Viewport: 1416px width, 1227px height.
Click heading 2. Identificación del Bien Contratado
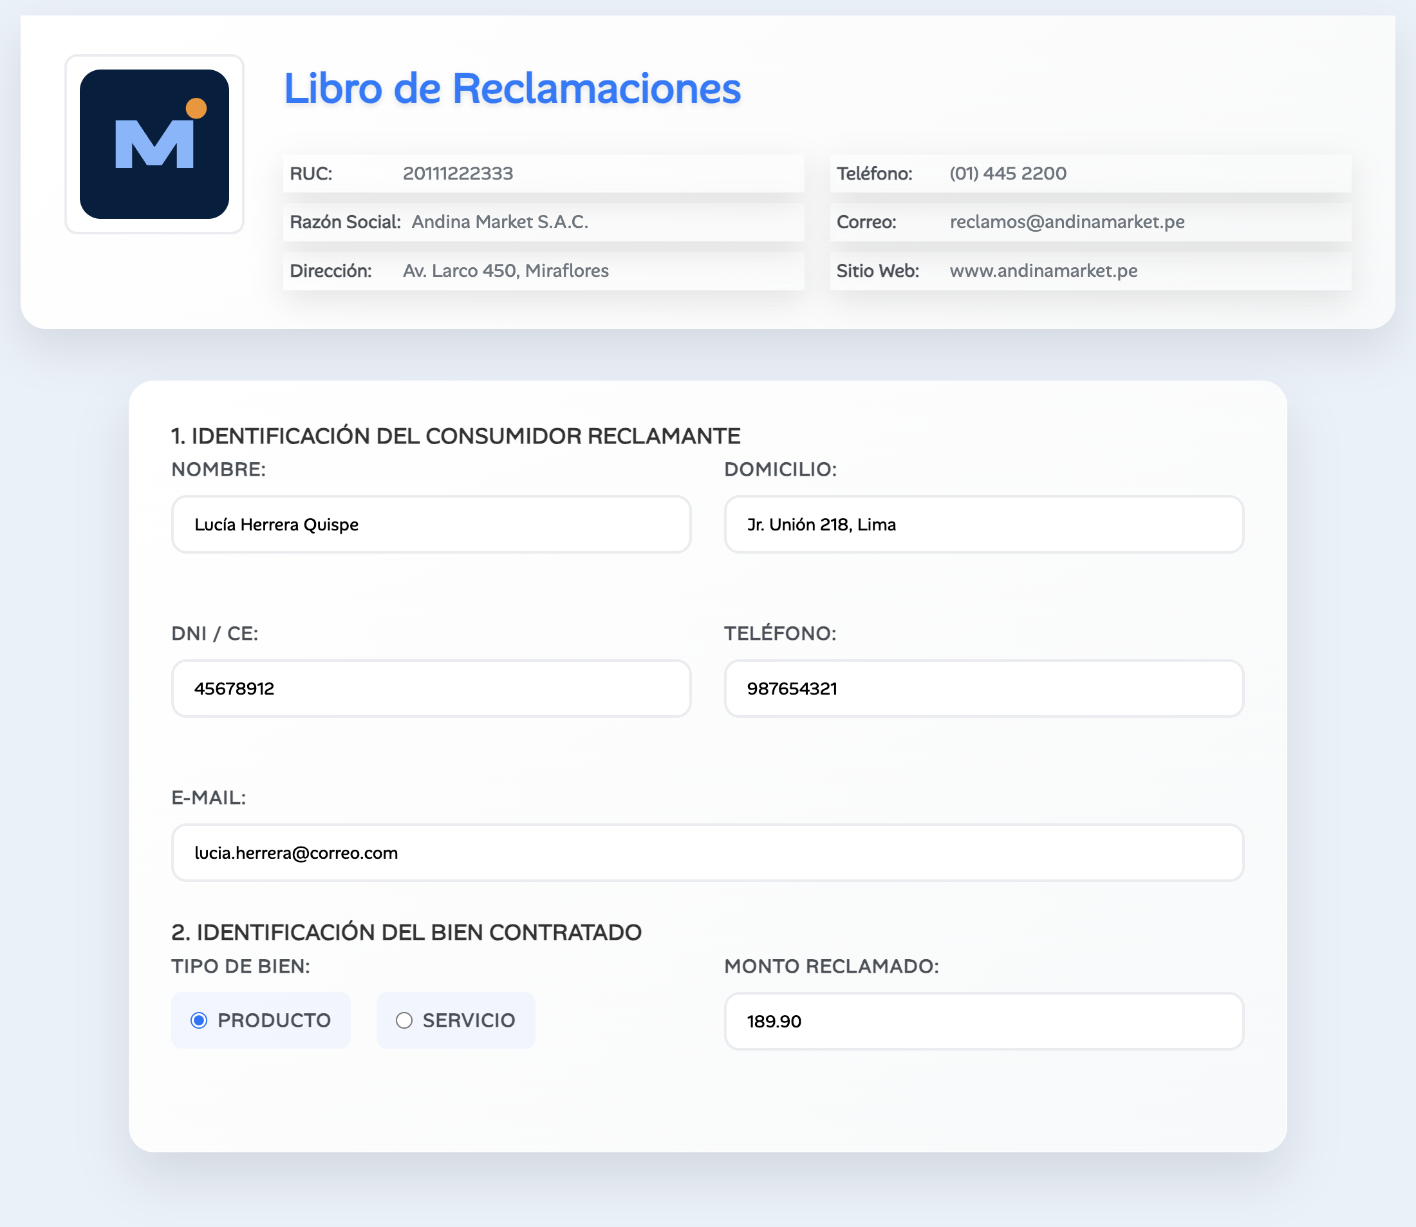[406, 932]
